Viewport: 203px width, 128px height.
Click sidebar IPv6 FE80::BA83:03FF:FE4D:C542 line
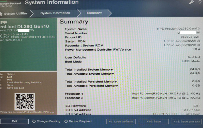click(28, 37)
